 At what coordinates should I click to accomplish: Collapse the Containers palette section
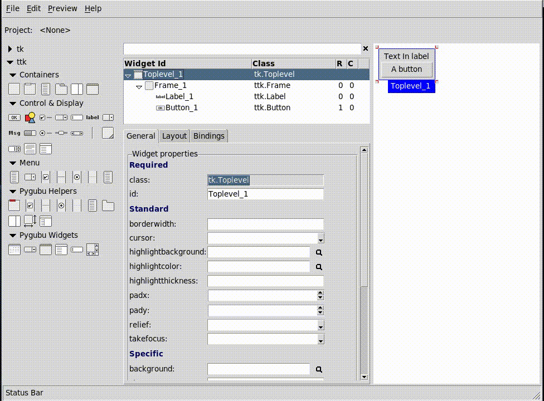click(12, 75)
